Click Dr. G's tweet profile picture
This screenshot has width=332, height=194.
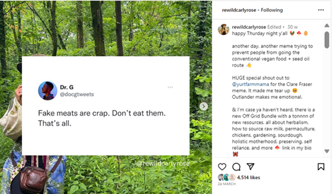click(48, 90)
